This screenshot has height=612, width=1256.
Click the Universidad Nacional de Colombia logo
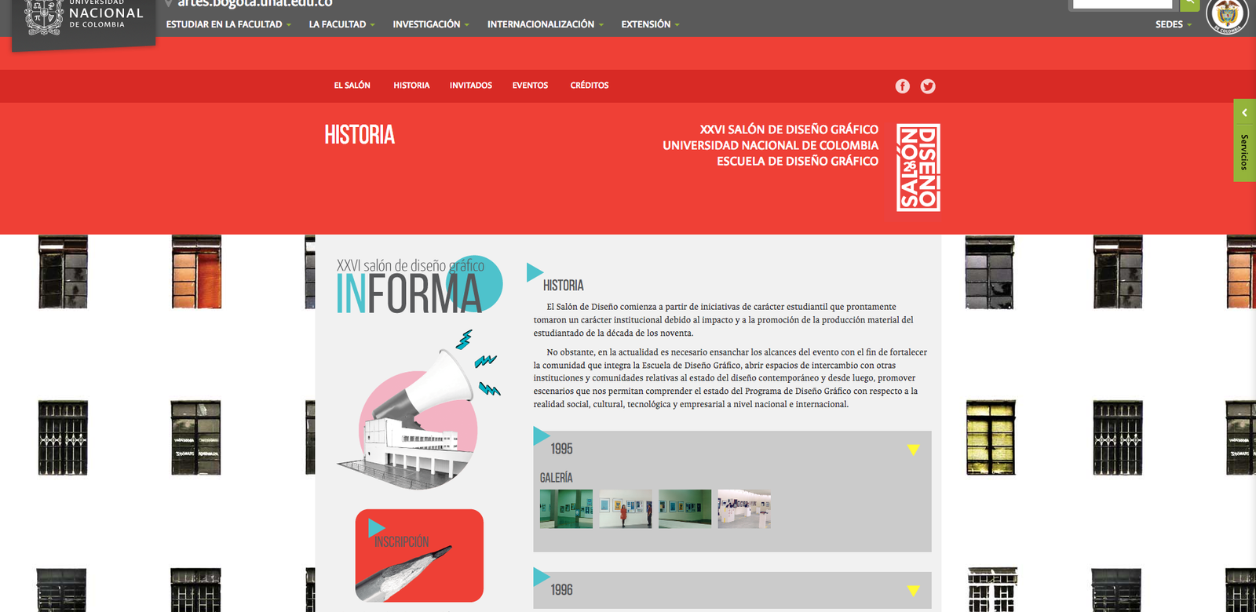pyautogui.click(x=84, y=17)
